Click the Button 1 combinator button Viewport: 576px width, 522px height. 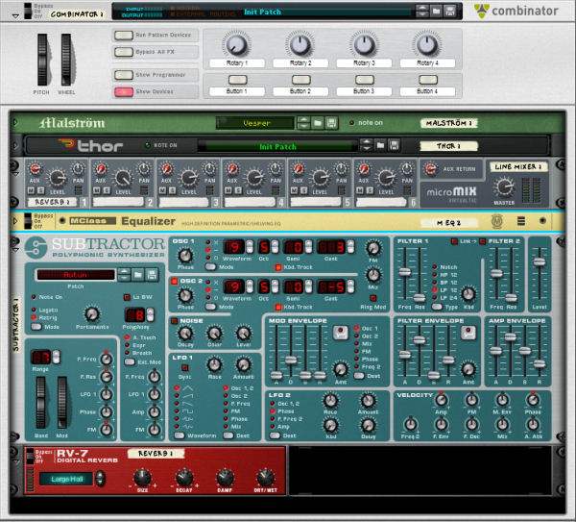[237, 80]
